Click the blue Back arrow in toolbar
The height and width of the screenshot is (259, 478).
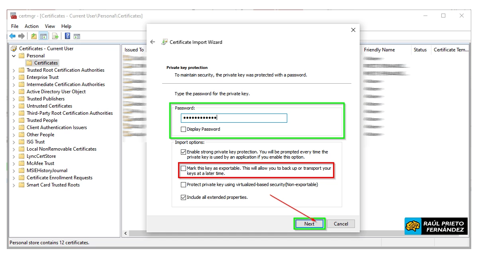point(12,36)
